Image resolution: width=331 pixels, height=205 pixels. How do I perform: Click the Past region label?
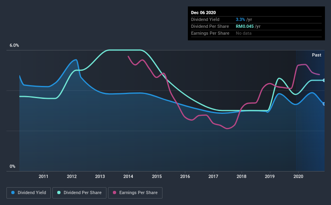[316, 55]
